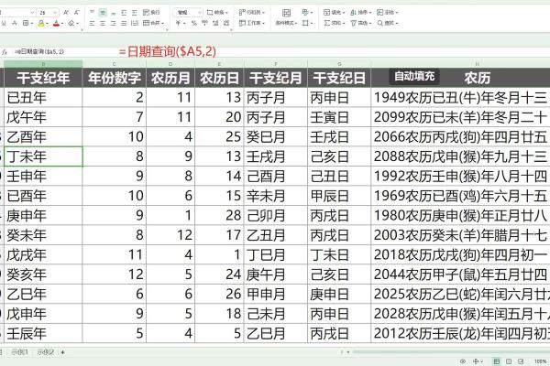This screenshot has height=366, width=550.
Task: Click the increase indent icon
Action: (135, 13)
